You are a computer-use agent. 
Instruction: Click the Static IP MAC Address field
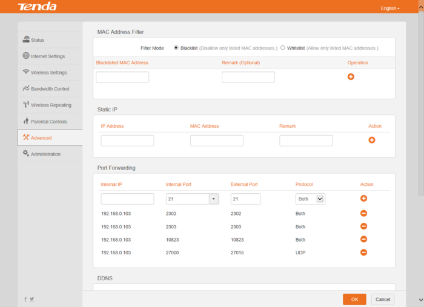pyautogui.click(x=217, y=140)
